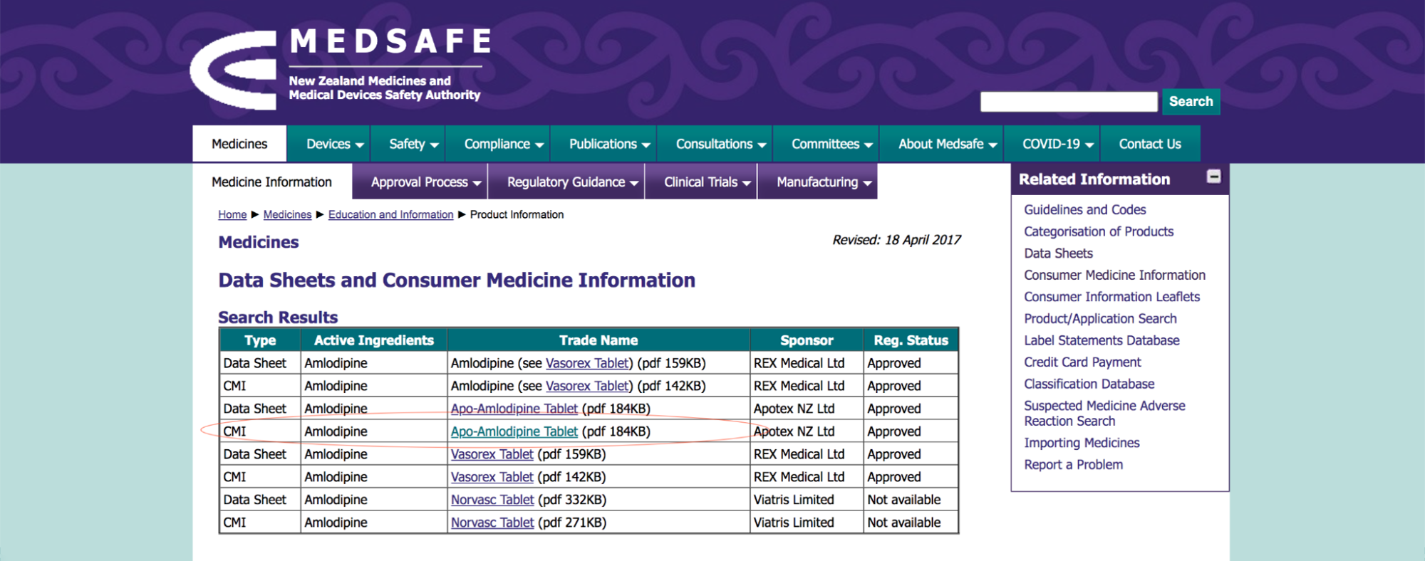The image size is (1425, 561).
Task: Collapse the Related Information panel
Action: tap(1214, 177)
